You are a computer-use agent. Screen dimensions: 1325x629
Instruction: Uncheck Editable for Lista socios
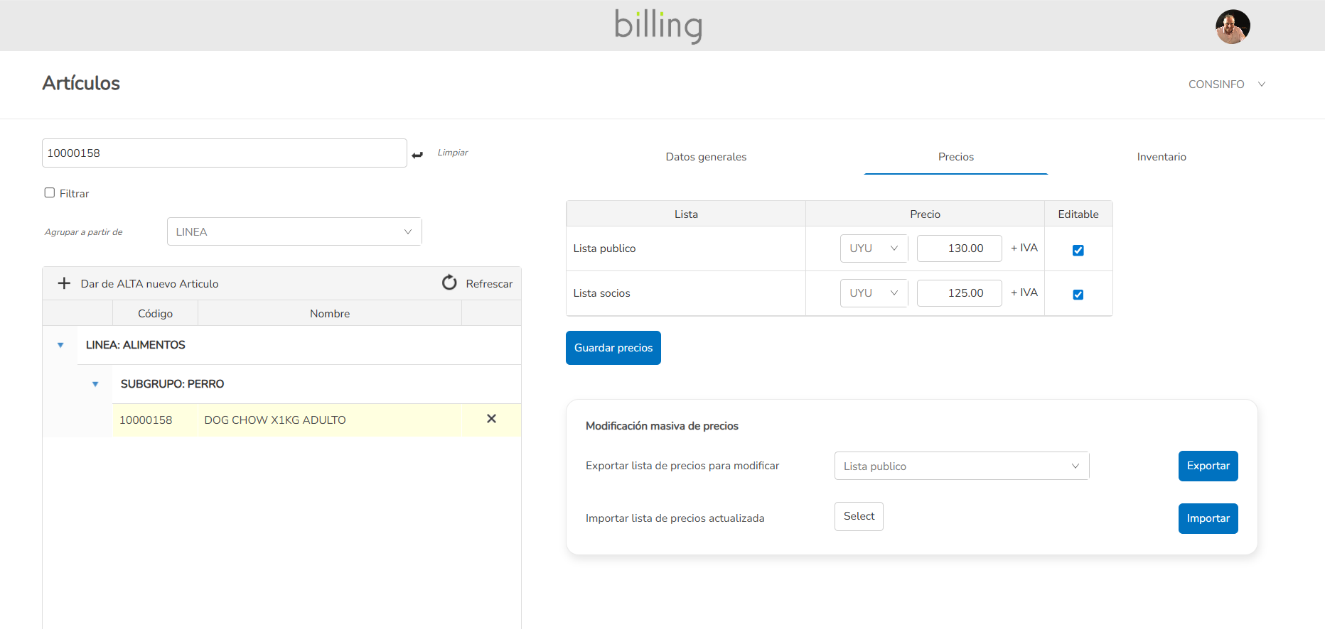click(x=1078, y=295)
